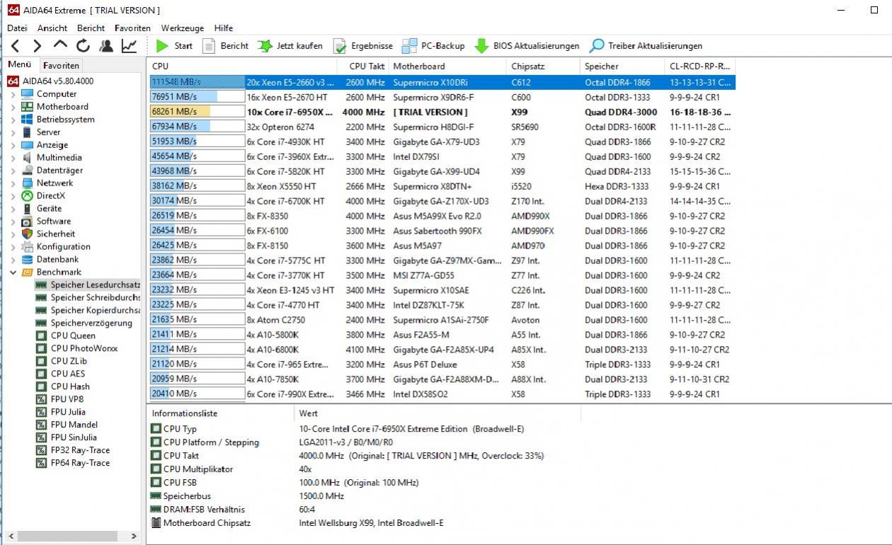Select the CPU Hash benchmark
This screenshot has width=892, height=545.
pos(70,386)
